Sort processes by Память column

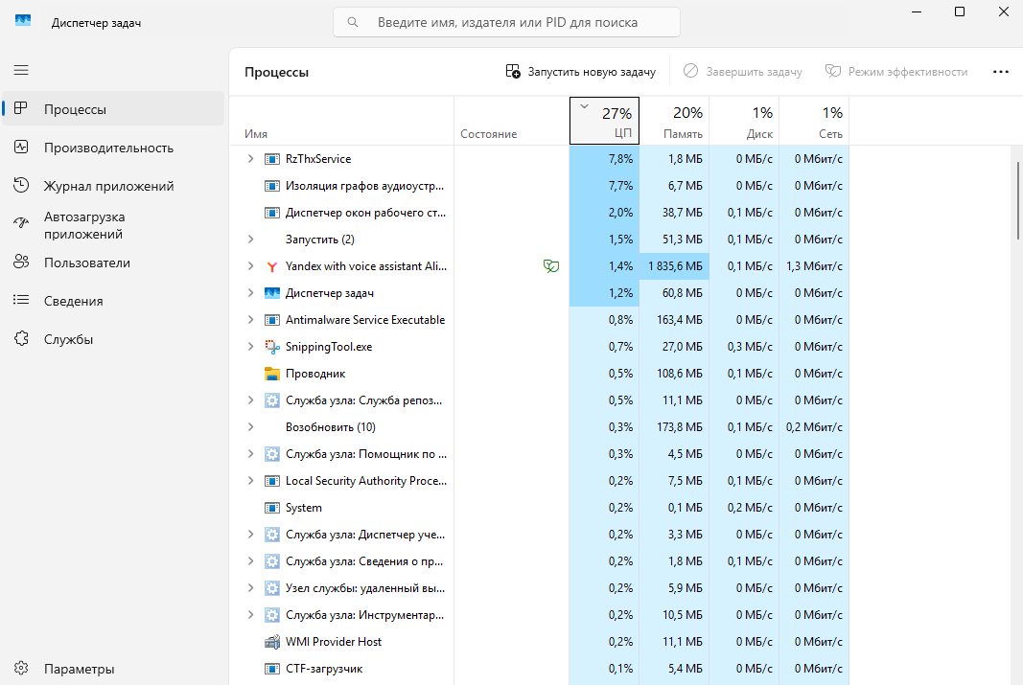pyautogui.click(x=674, y=122)
